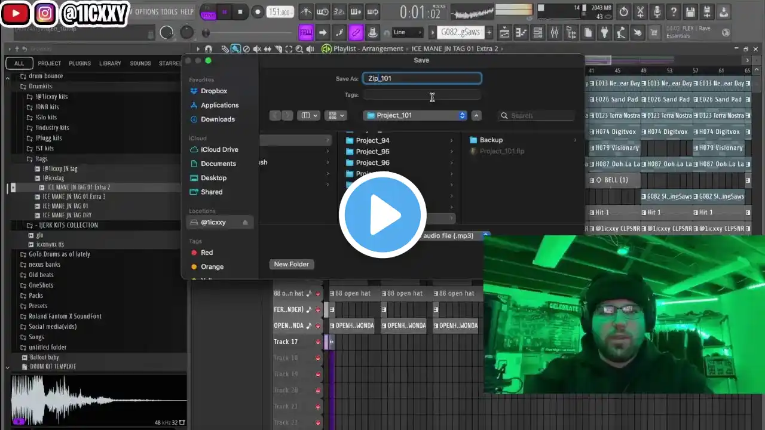Mute the Track 17 green dot

pyautogui.click(x=317, y=342)
